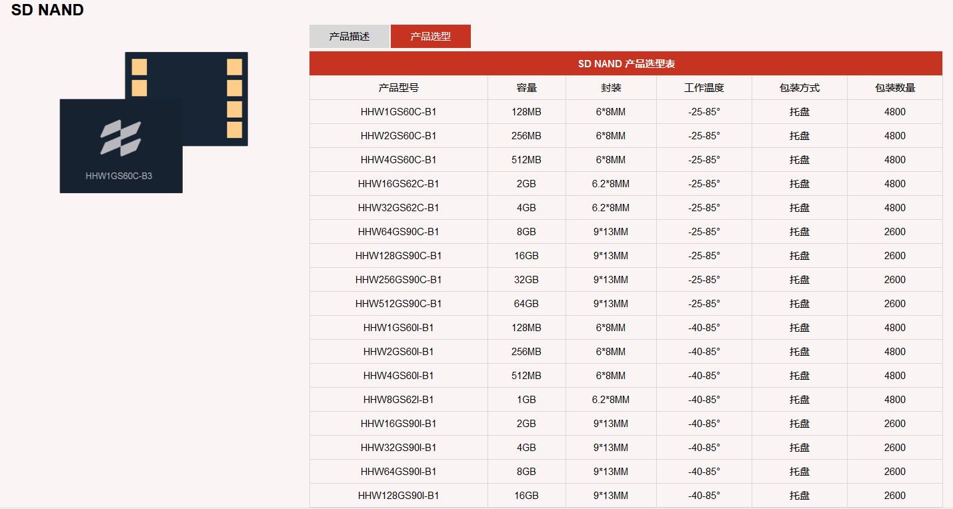Click the 产品型号 column header
Viewport: 953px width, 509px height.
coord(399,88)
